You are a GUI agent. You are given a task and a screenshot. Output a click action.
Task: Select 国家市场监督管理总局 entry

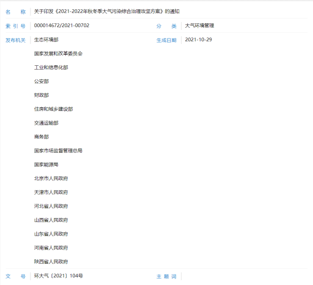pos(58,151)
